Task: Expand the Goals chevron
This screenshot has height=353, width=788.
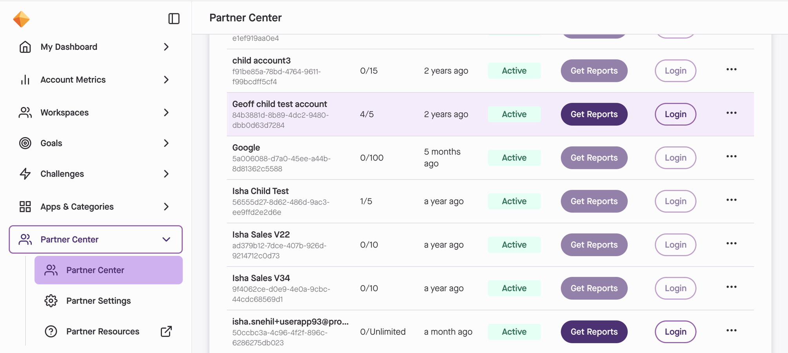Action: (x=167, y=143)
